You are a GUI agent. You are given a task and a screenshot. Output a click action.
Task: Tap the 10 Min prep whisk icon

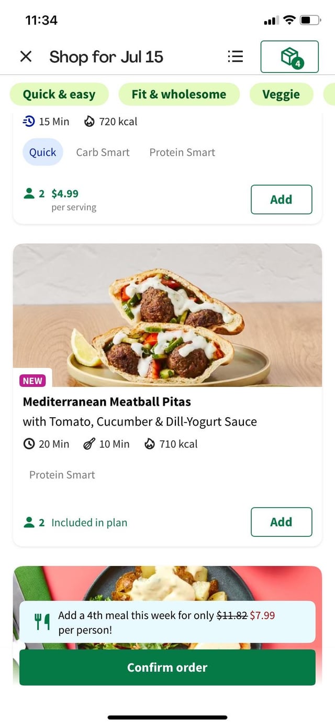[x=90, y=444]
